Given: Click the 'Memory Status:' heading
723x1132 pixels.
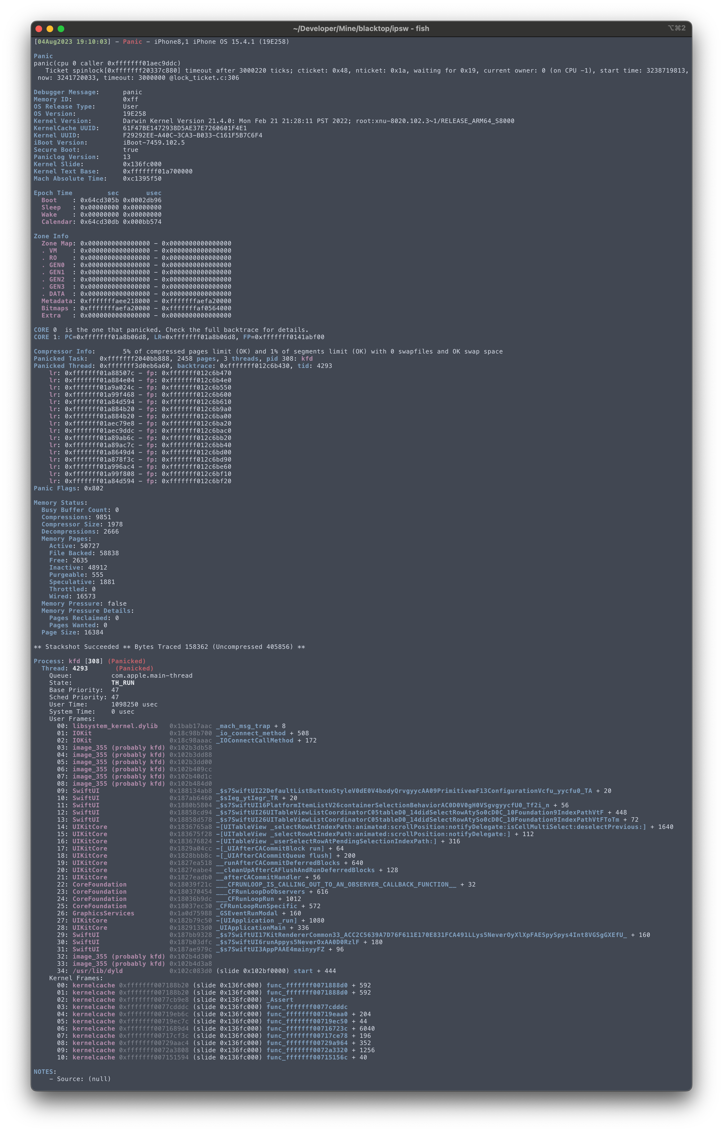Looking at the screenshot, I should (61, 503).
